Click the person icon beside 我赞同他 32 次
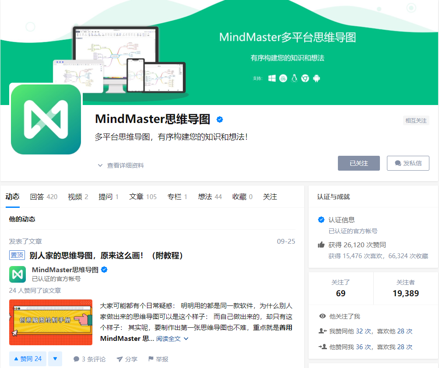 pos(323,331)
